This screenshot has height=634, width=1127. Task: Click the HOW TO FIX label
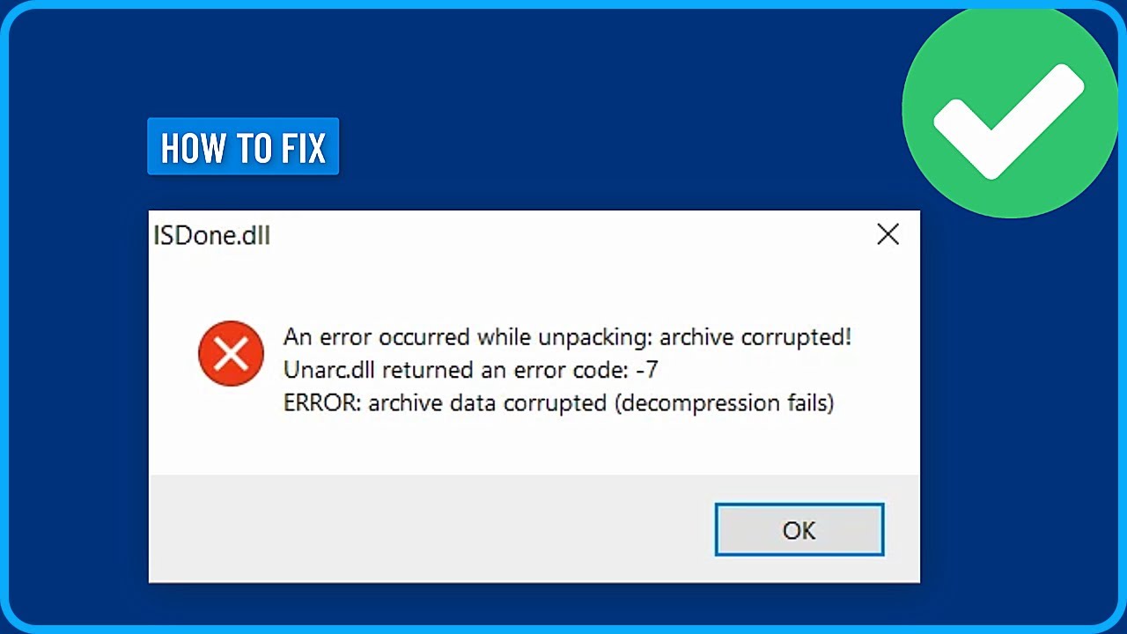pyautogui.click(x=243, y=147)
